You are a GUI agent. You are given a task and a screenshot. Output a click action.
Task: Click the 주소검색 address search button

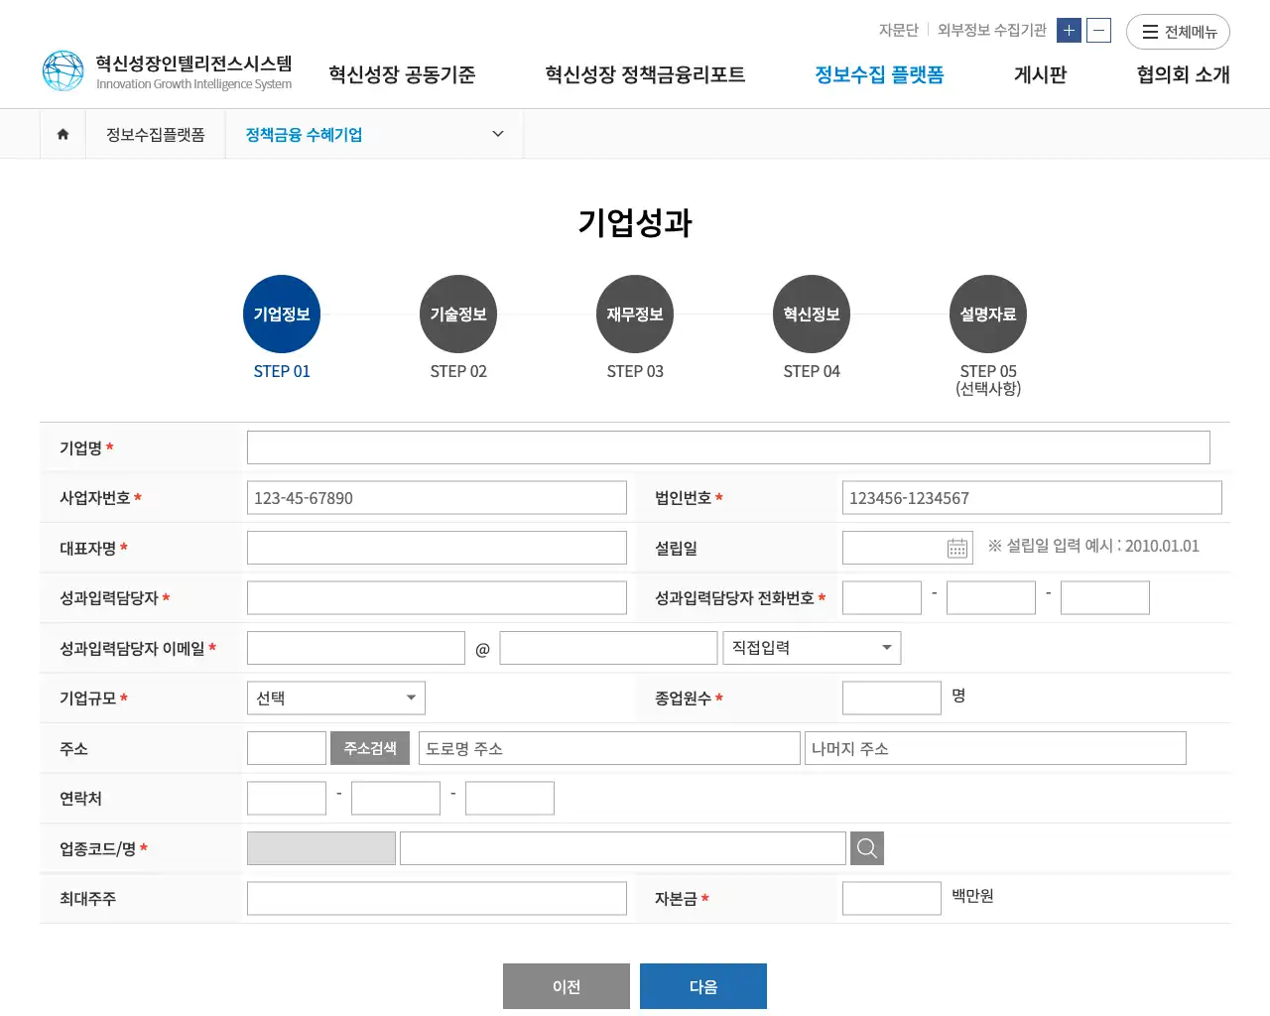pyautogui.click(x=369, y=747)
